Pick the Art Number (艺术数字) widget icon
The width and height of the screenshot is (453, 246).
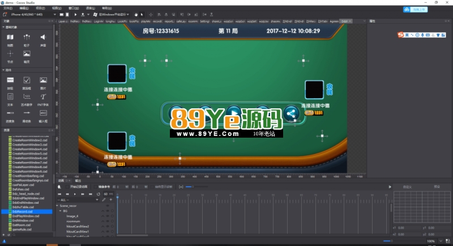pyautogui.click(x=27, y=96)
